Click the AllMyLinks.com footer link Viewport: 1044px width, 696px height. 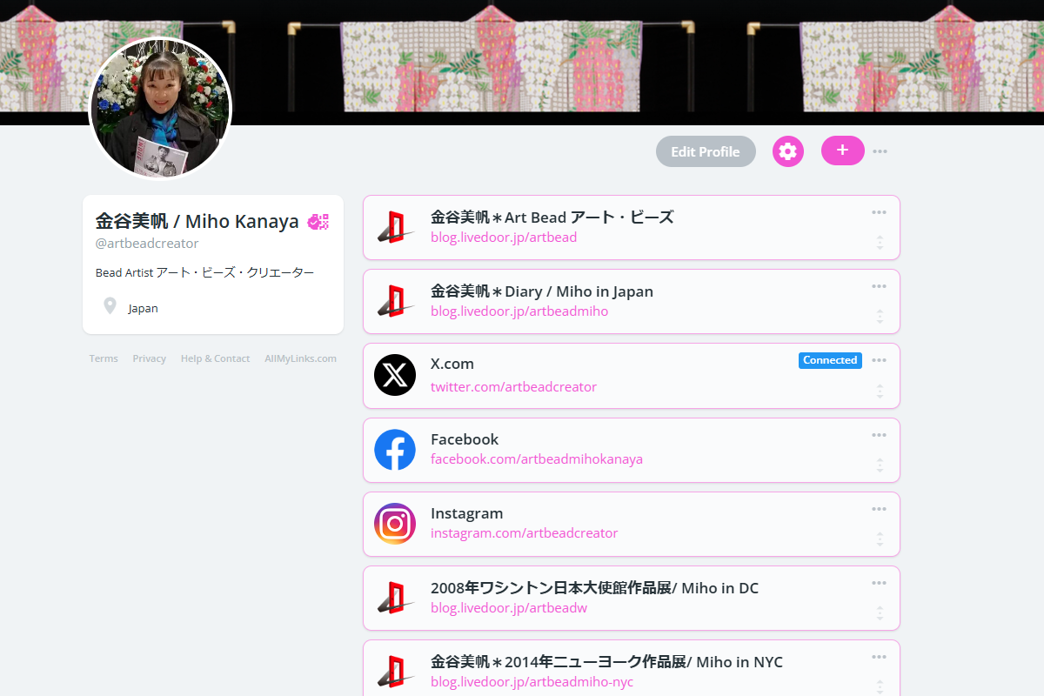[x=301, y=358]
